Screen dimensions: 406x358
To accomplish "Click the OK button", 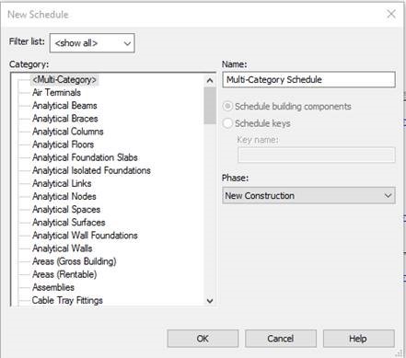I will (x=203, y=339).
